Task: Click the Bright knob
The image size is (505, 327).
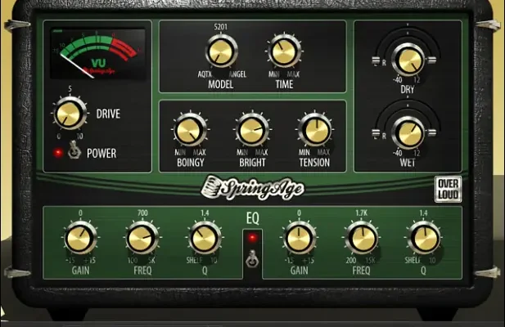Action: pos(251,129)
